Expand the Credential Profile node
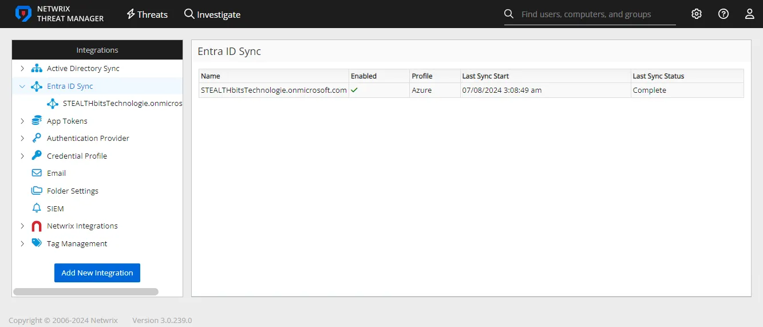The image size is (763, 327). (x=22, y=156)
